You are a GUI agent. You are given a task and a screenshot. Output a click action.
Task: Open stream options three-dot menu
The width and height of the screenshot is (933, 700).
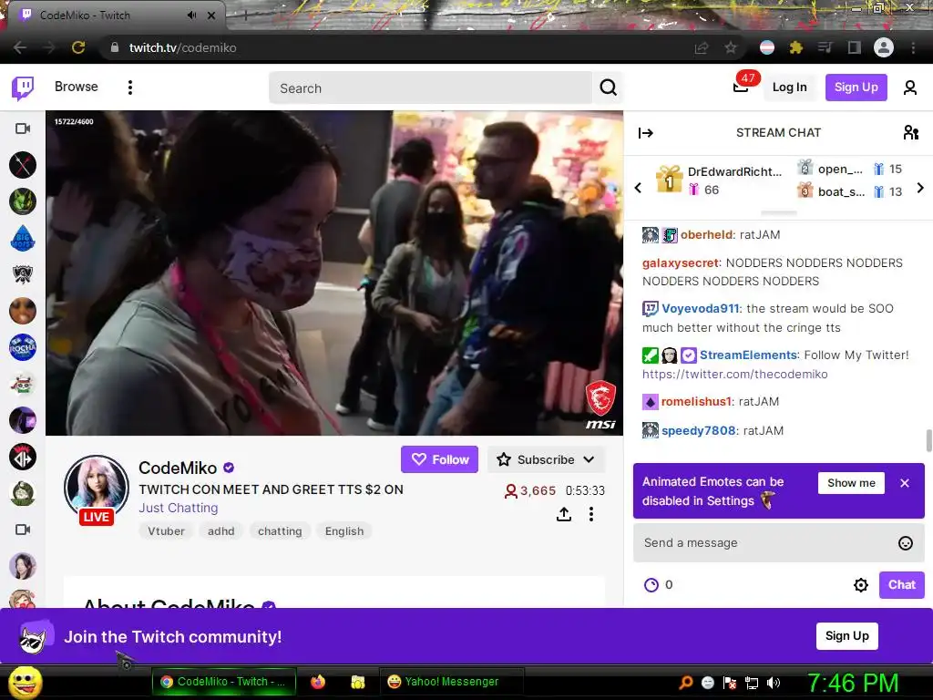pos(590,514)
